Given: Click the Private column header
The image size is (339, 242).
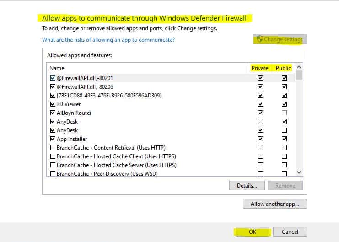Looking at the screenshot, I should click(260, 68).
